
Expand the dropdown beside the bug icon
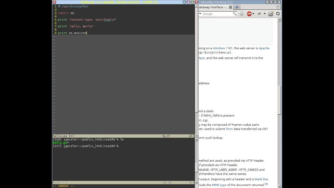(x=264, y=14)
